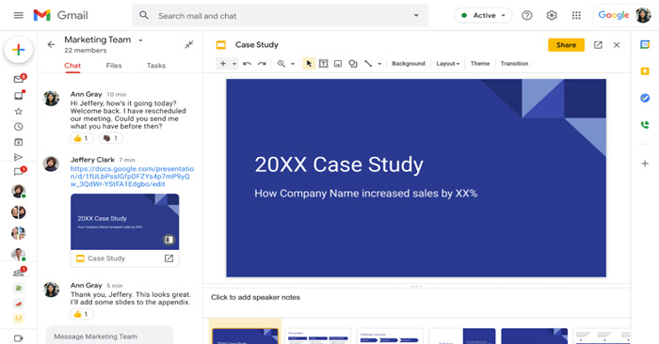Open Sent arrow icon in sidebar

pyautogui.click(x=19, y=157)
